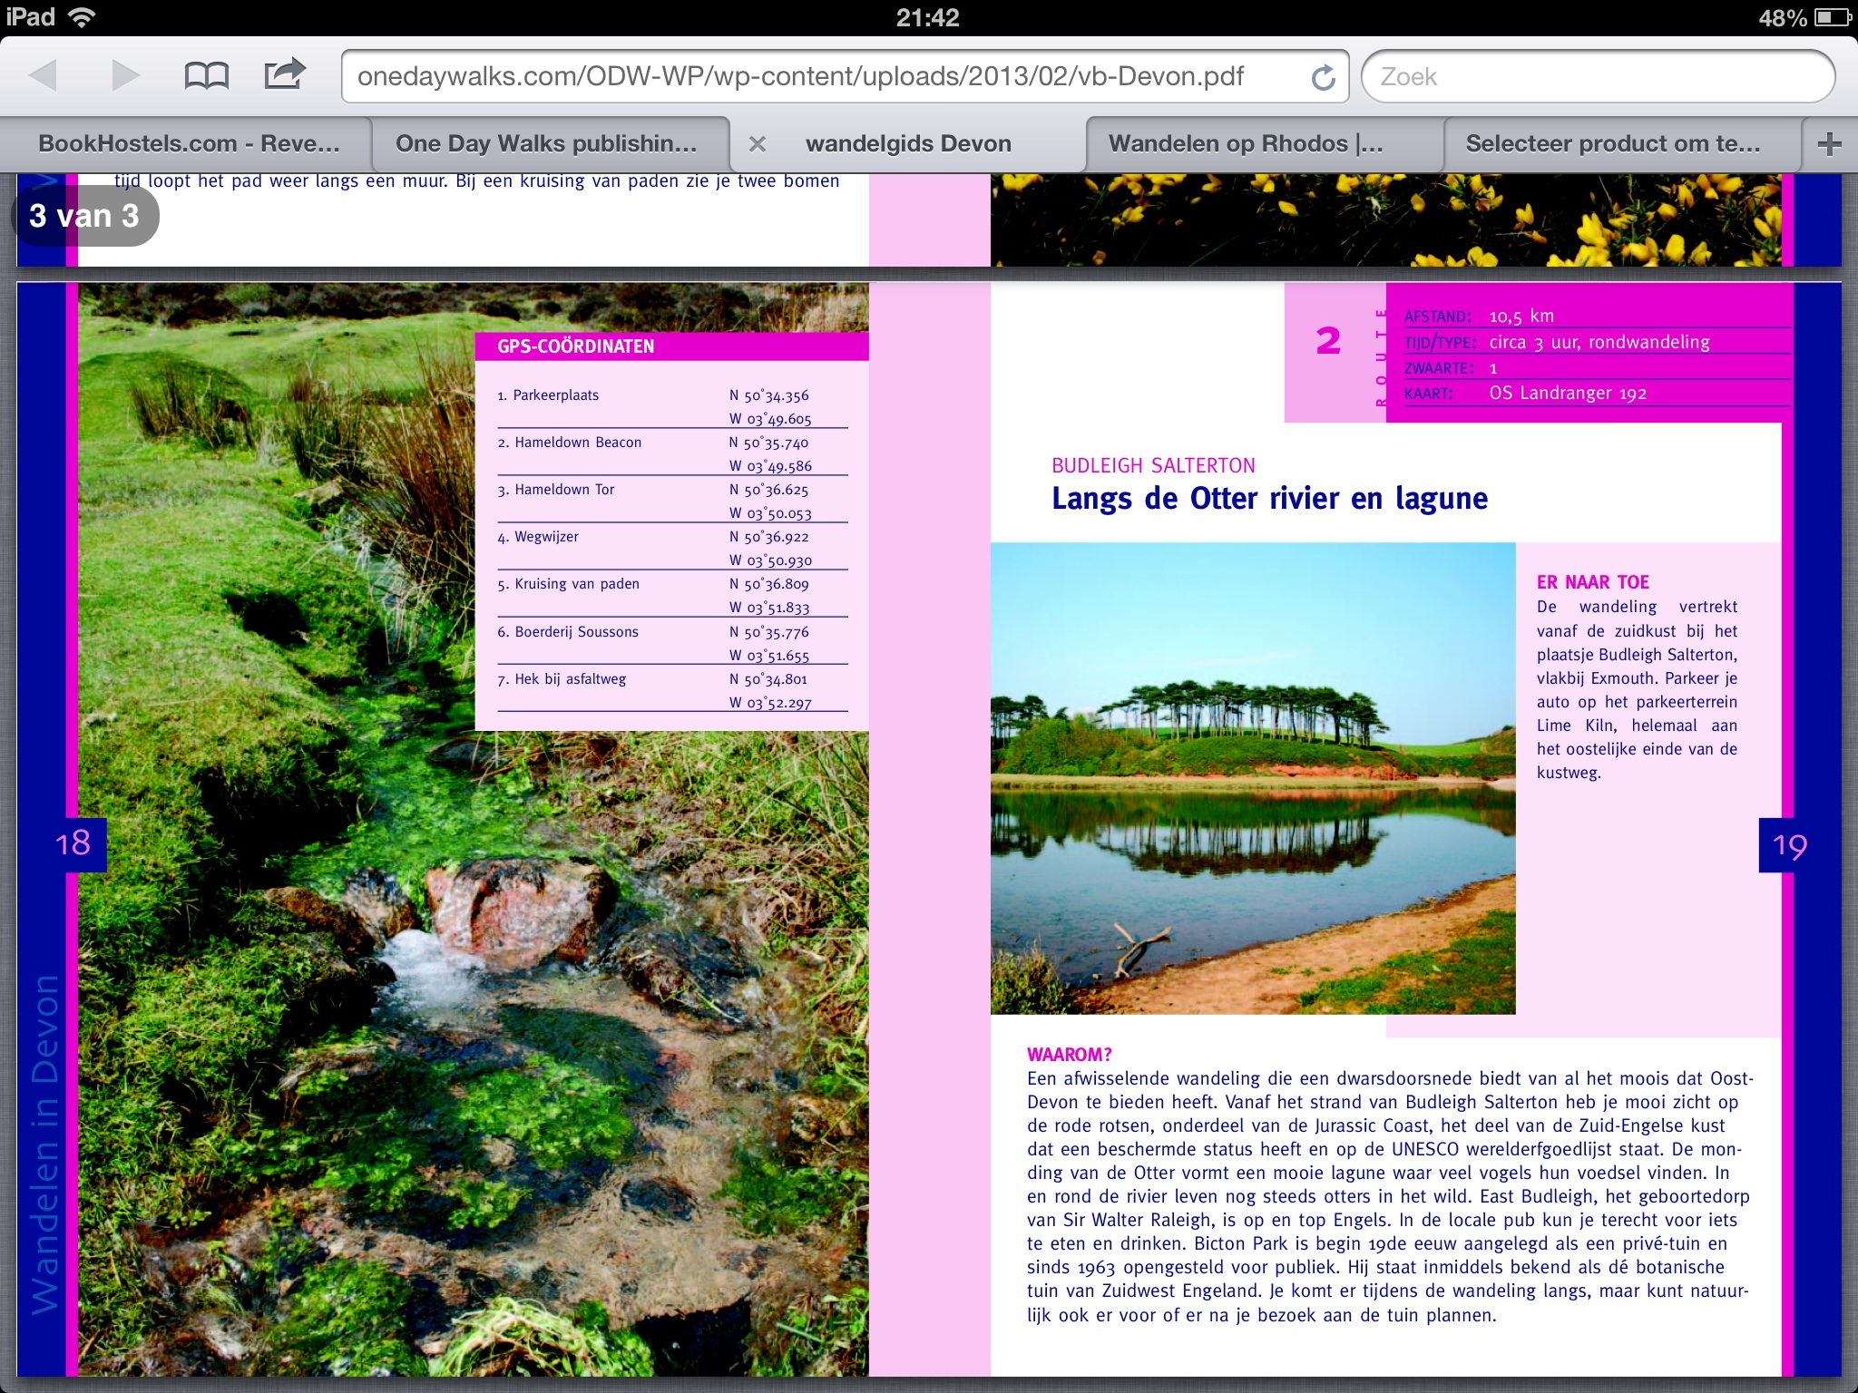This screenshot has height=1393, width=1858.
Task: Tap the battery indicator in status bar
Action: click(1833, 17)
